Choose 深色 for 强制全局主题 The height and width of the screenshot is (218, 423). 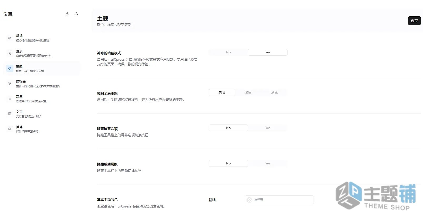tap(274, 92)
